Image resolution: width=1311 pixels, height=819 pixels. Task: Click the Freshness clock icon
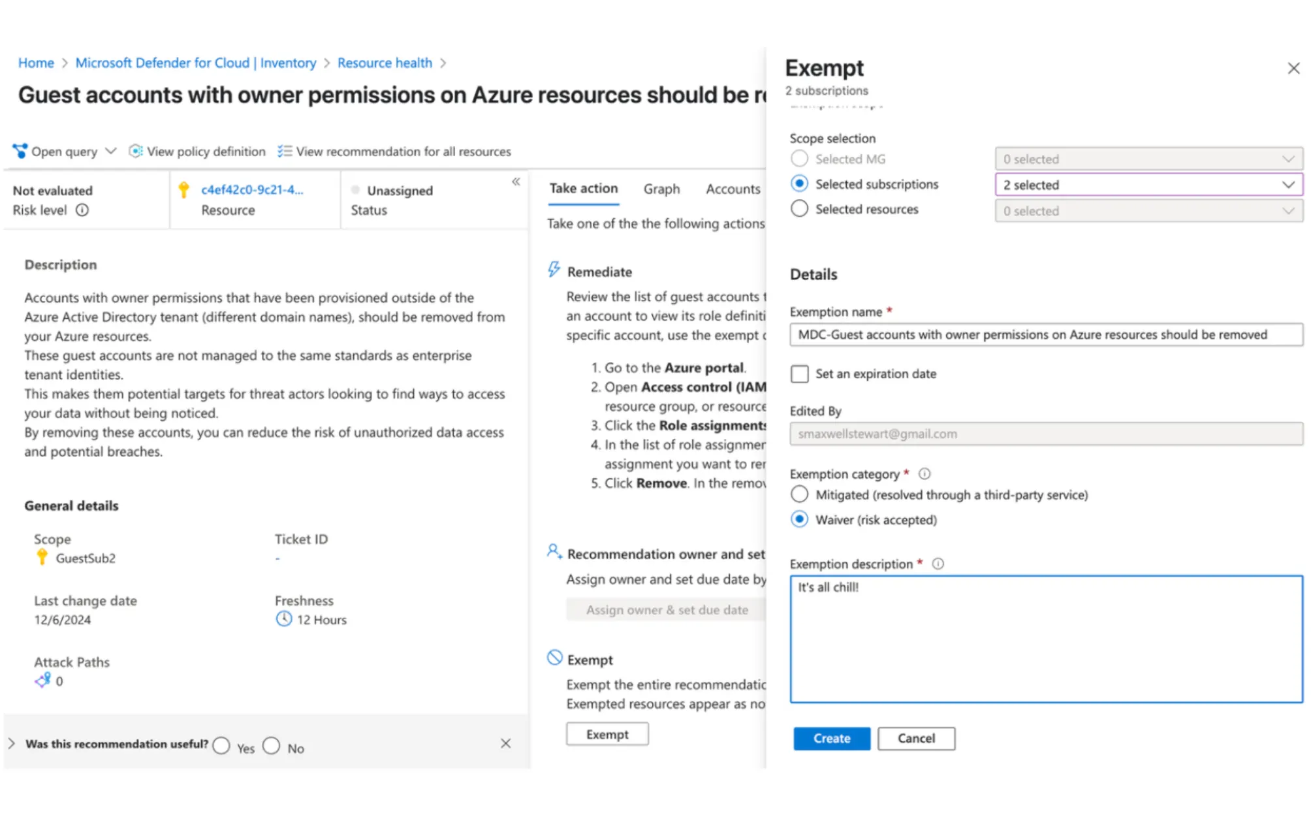click(x=283, y=619)
